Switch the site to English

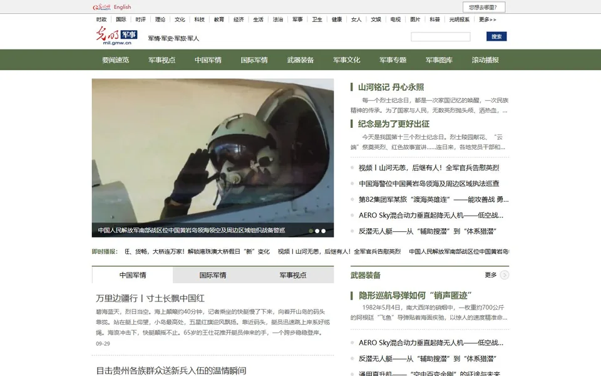click(x=122, y=7)
